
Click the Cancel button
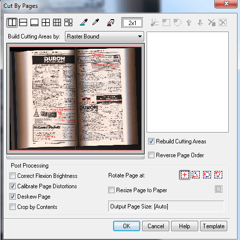(x=155, y=226)
